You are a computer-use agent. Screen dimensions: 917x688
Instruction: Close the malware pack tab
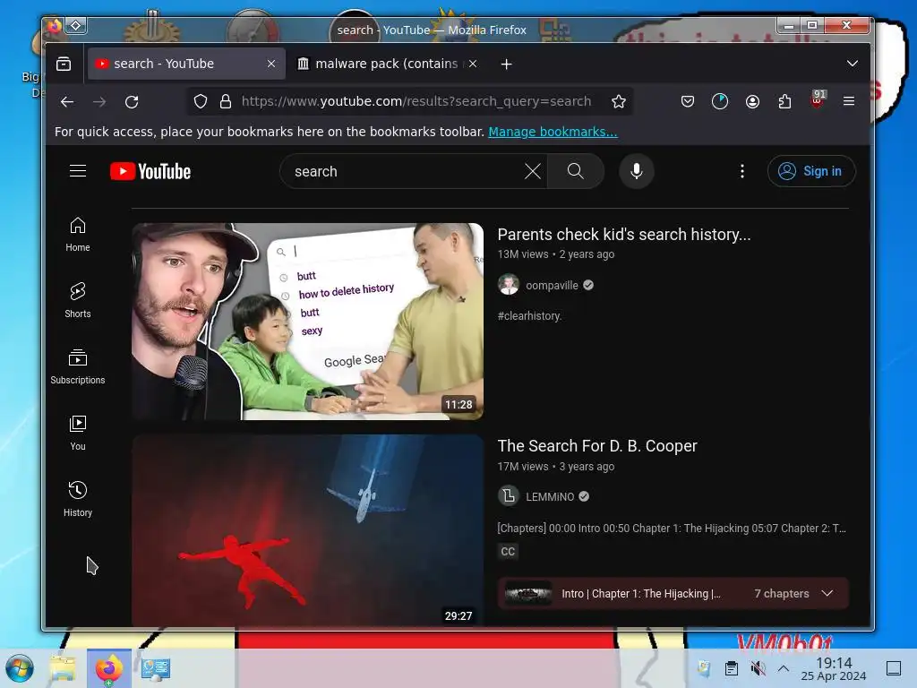click(x=473, y=64)
